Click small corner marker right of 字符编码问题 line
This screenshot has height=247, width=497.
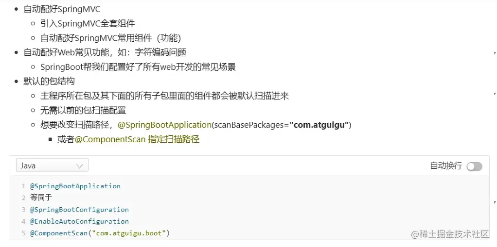coord(495,52)
